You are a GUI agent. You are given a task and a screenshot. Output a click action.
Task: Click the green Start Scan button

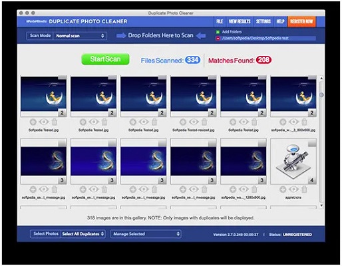coord(105,59)
